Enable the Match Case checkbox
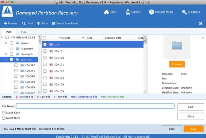The width and height of the screenshot is (206, 138). pos(4,113)
